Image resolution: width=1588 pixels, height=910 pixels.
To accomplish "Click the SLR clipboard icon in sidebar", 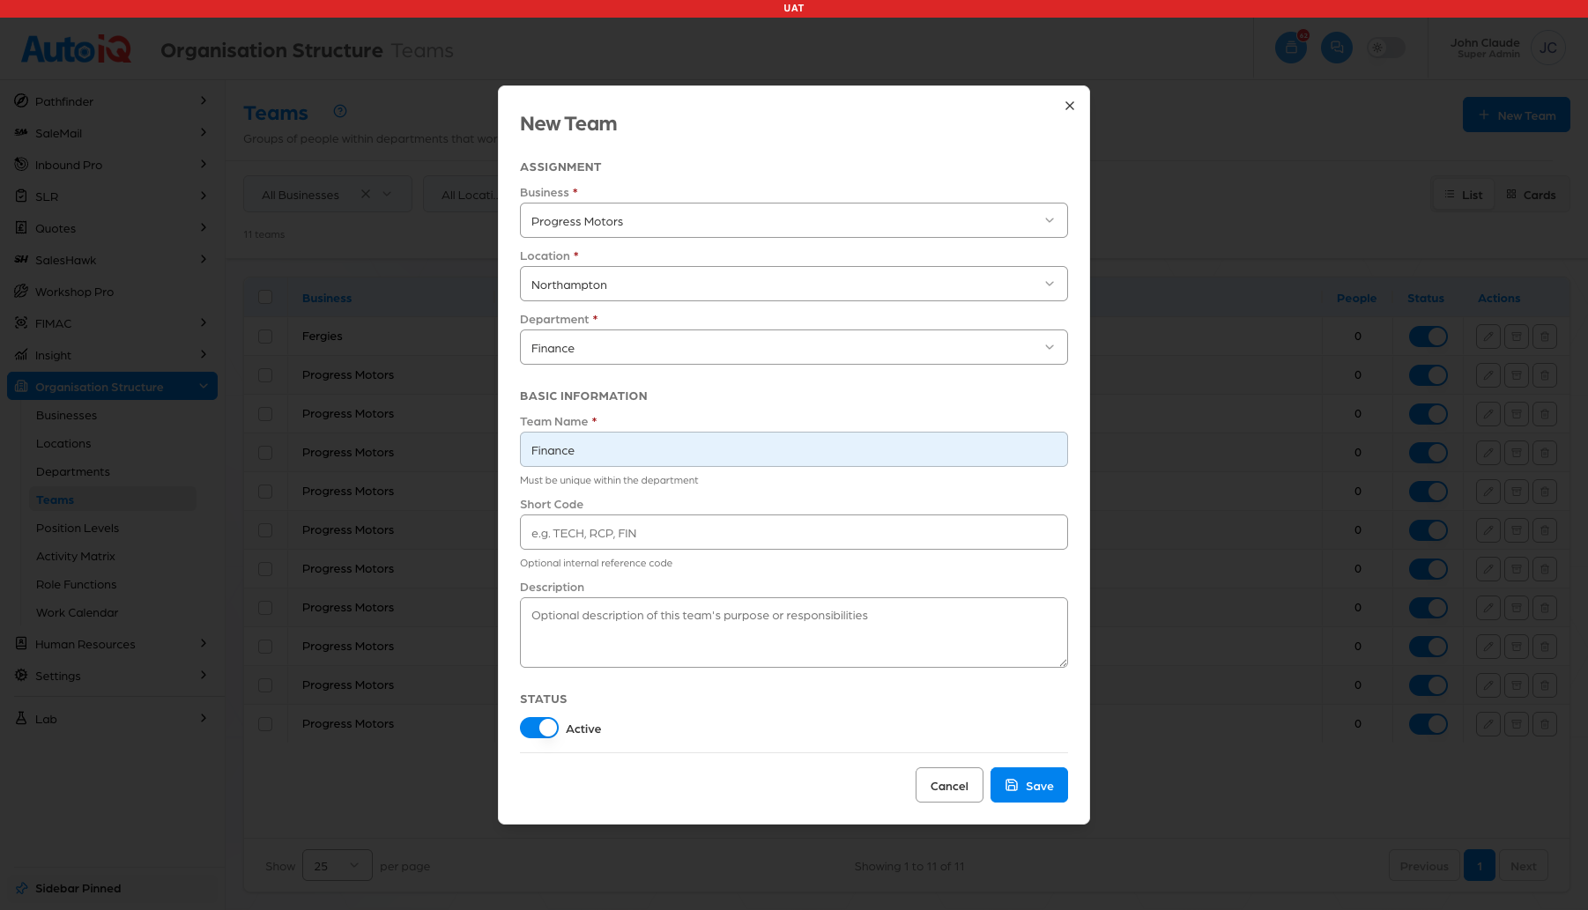I will (21, 196).
